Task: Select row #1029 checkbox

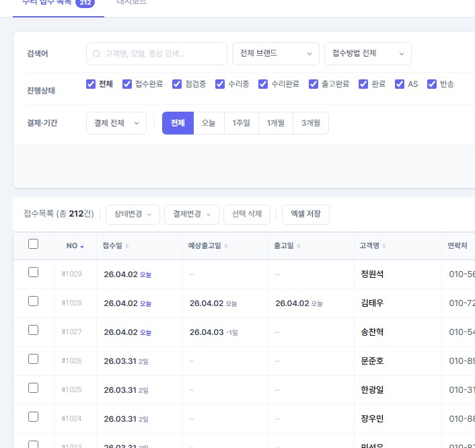Action: pos(33,272)
